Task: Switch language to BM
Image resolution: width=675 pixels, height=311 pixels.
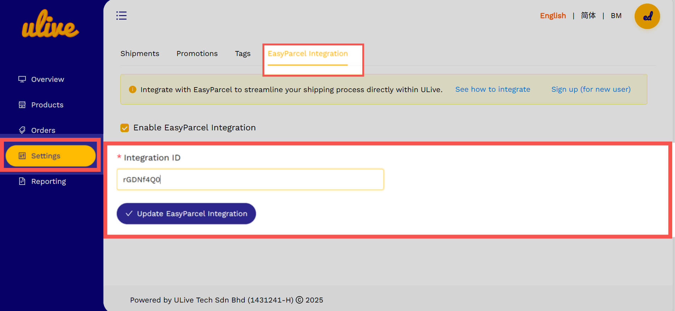Action: pos(616,16)
